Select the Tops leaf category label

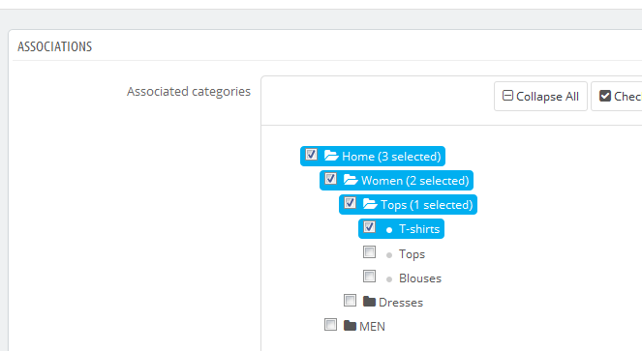pyautogui.click(x=412, y=254)
